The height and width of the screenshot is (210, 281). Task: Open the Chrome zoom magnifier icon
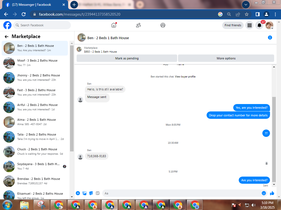(x=229, y=14)
